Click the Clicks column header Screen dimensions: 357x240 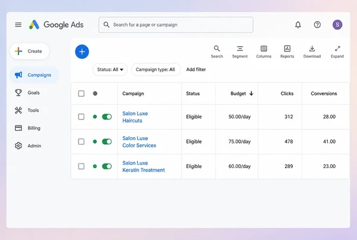(287, 93)
